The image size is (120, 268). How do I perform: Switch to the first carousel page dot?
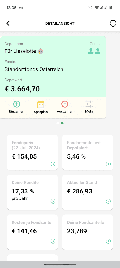pos(58,123)
